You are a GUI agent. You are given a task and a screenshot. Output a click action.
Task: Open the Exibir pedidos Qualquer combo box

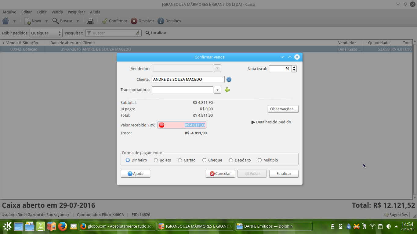[x=46, y=33]
